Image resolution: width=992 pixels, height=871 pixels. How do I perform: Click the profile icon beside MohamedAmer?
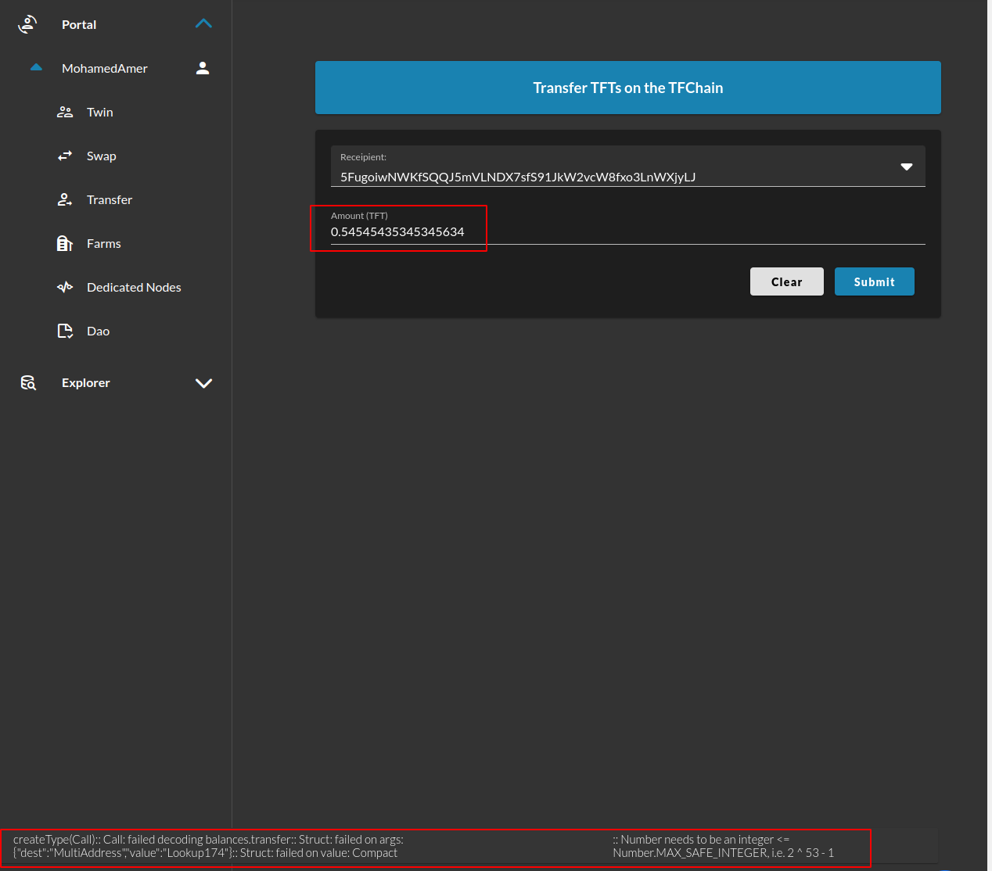[x=202, y=68]
